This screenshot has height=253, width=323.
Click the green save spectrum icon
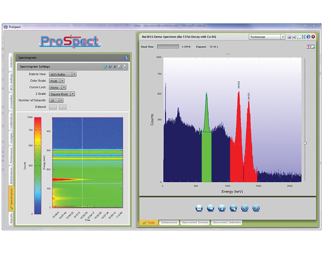(x=299, y=37)
